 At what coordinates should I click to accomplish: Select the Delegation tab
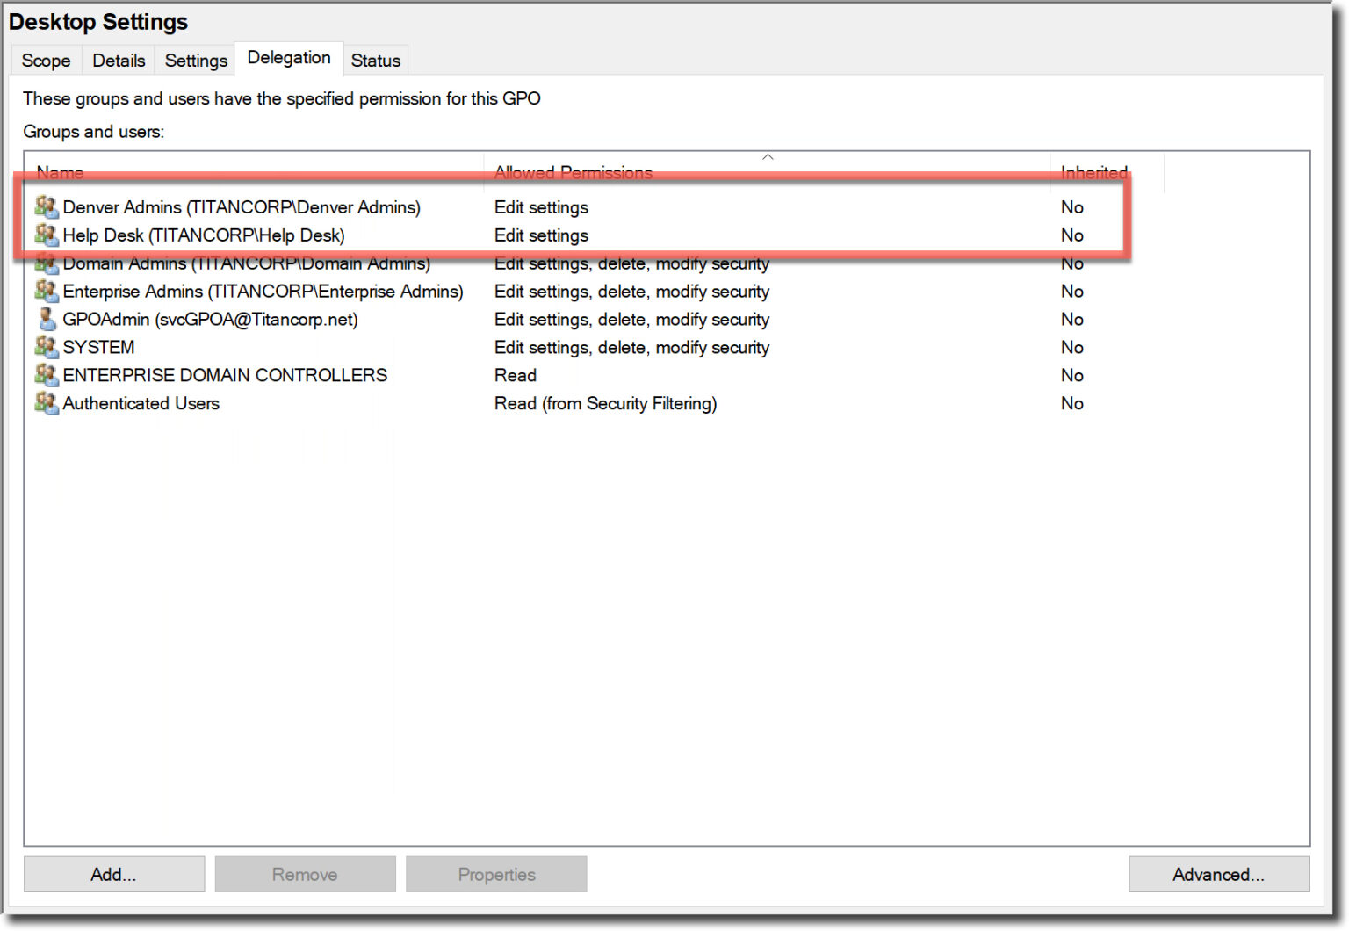[x=289, y=58]
